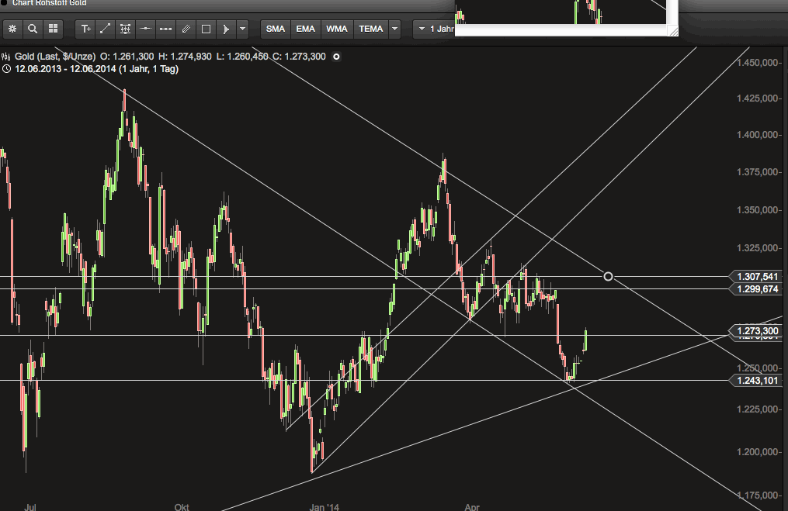
Task: Select the arrow annotation tool
Action: click(225, 29)
